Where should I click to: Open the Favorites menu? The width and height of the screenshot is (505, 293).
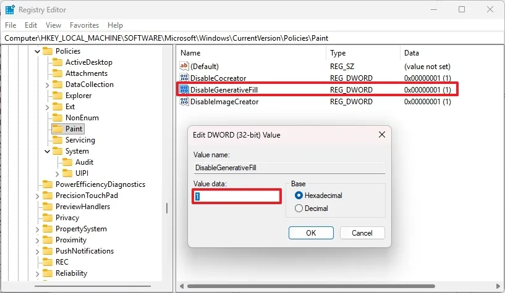point(85,25)
